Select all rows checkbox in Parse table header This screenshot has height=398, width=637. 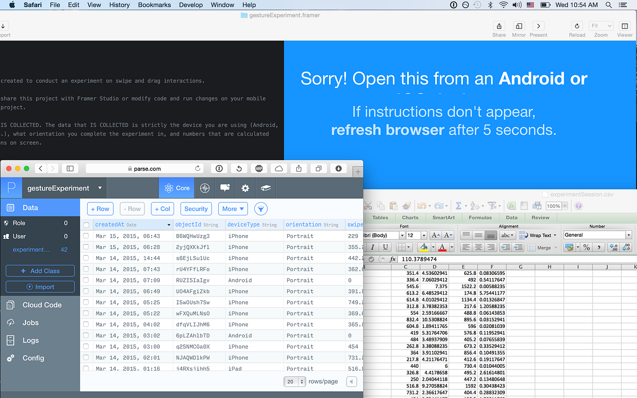pyautogui.click(x=86, y=224)
